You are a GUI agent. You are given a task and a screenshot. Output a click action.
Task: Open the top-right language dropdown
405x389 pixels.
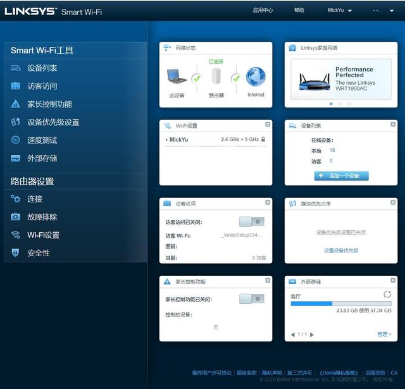click(x=383, y=10)
